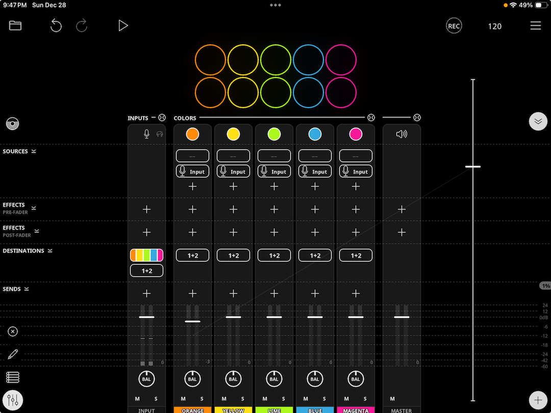The width and height of the screenshot is (551, 413).
Task: Open the Orange channel empty source slot
Action: click(x=192, y=156)
